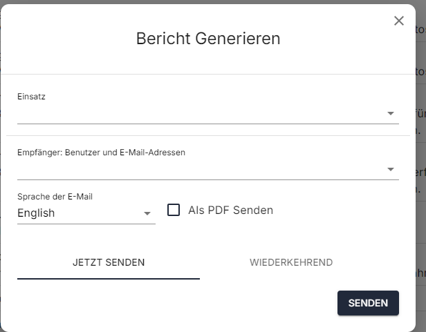Image resolution: width=426 pixels, height=332 pixels.
Task: Click the Einsatz dropdown arrow
Action: click(390, 113)
